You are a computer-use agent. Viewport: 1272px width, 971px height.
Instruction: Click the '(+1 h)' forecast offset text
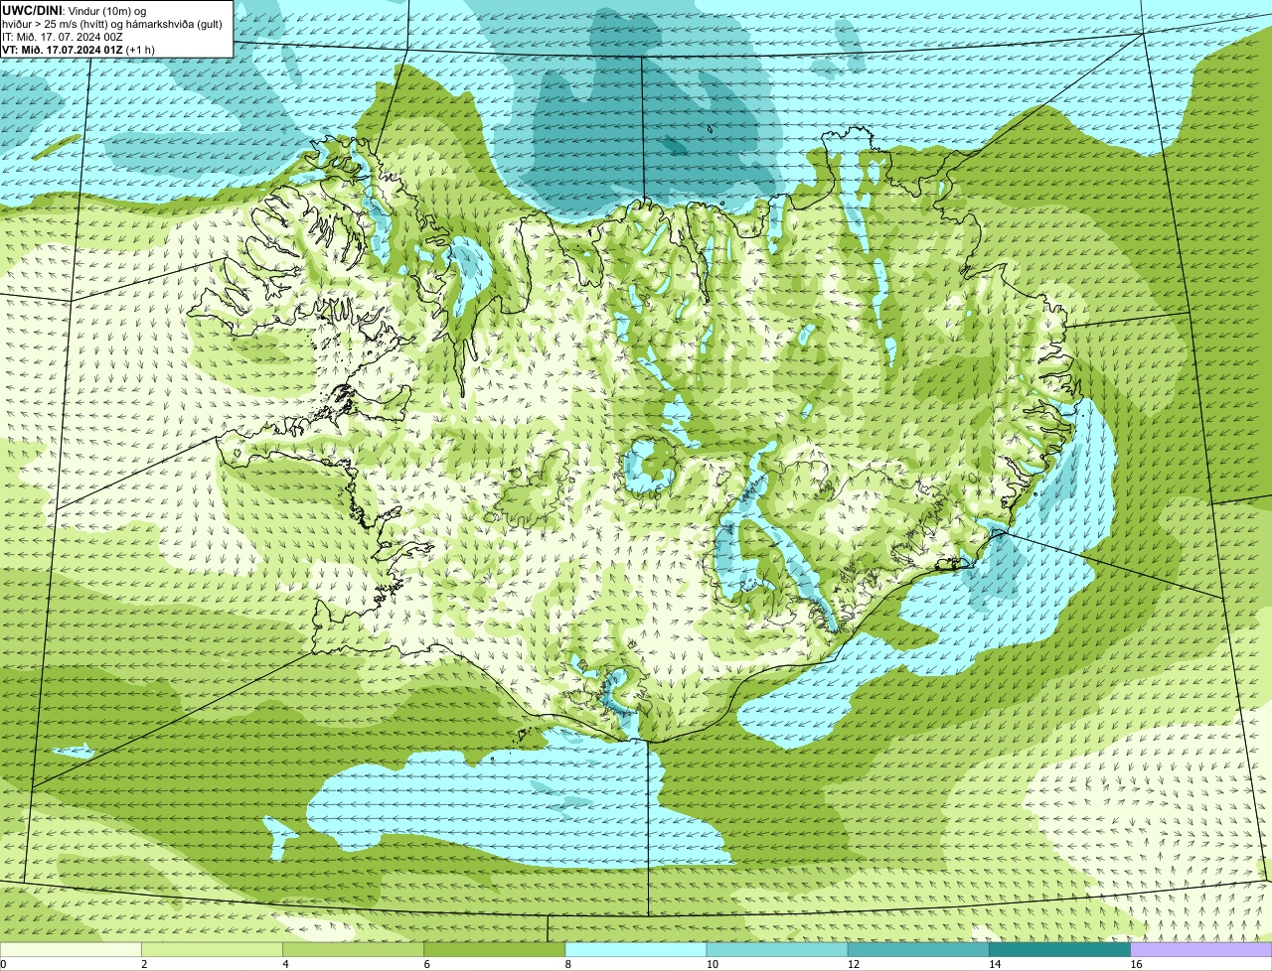click(x=140, y=50)
